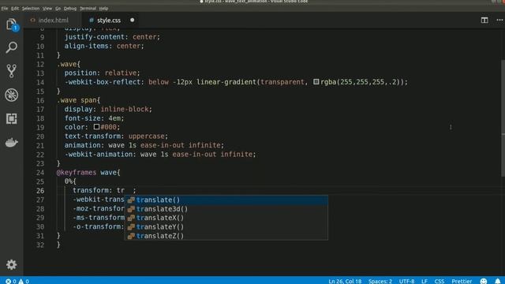Switch to the index.html tab
Screen dimensions: 505x284
[x=49, y=20]
